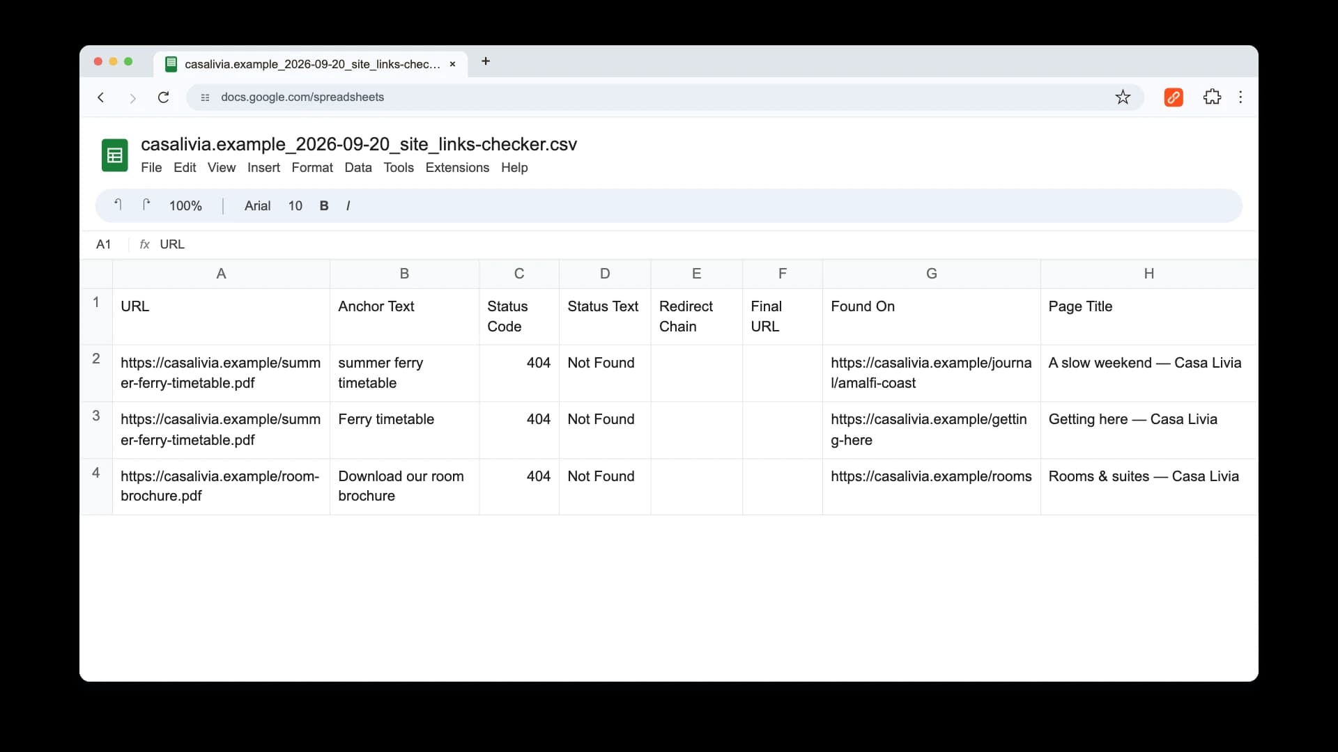Screen dimensions: 1338x752
Task: Open the browser three-dot menu
Action: [1240, 97]
